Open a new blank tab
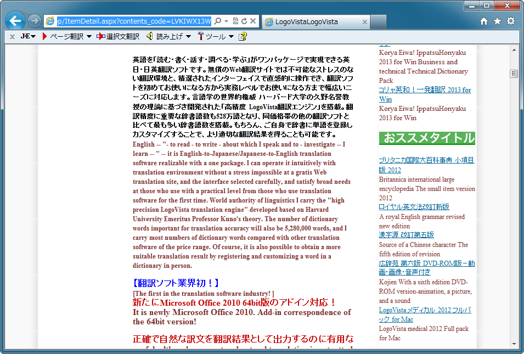Image resolution: width=524 pixels, height=354 pixels. pos(378,22)
